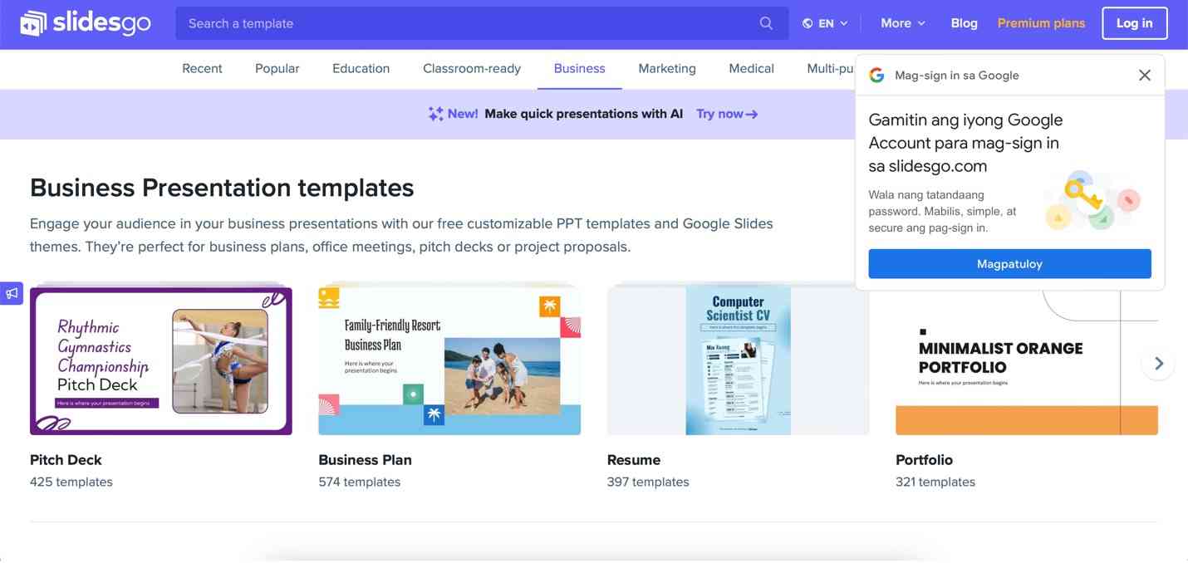Click the Try now link
Viewport: 1188px width, 563px height.
point(727,114)
